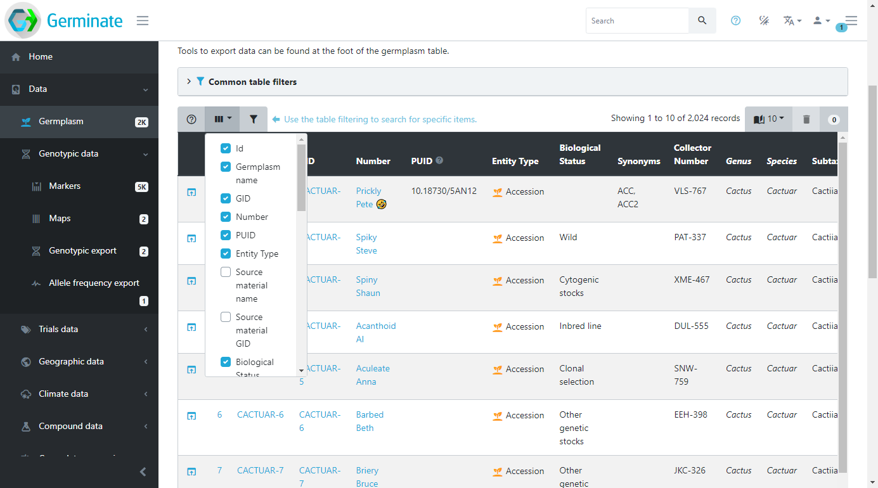878x488 pixels.
Task: Enable the Source material name column
Action: coord(226,272)
